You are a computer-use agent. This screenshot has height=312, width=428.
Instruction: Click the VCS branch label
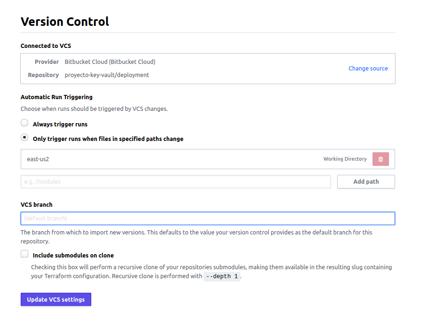pos(37,205)
